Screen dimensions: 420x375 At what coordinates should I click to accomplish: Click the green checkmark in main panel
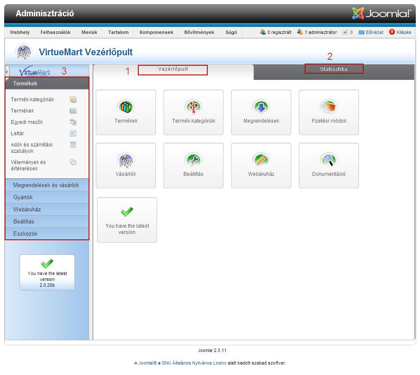(127, 212)
